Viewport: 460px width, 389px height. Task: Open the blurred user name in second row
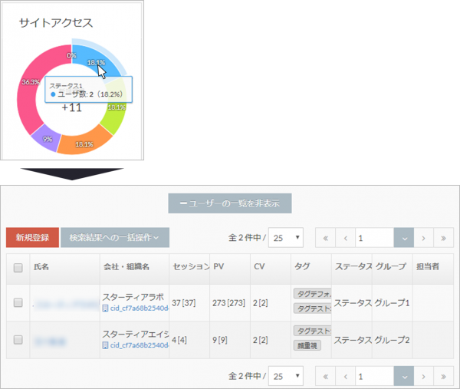(50, 341)
